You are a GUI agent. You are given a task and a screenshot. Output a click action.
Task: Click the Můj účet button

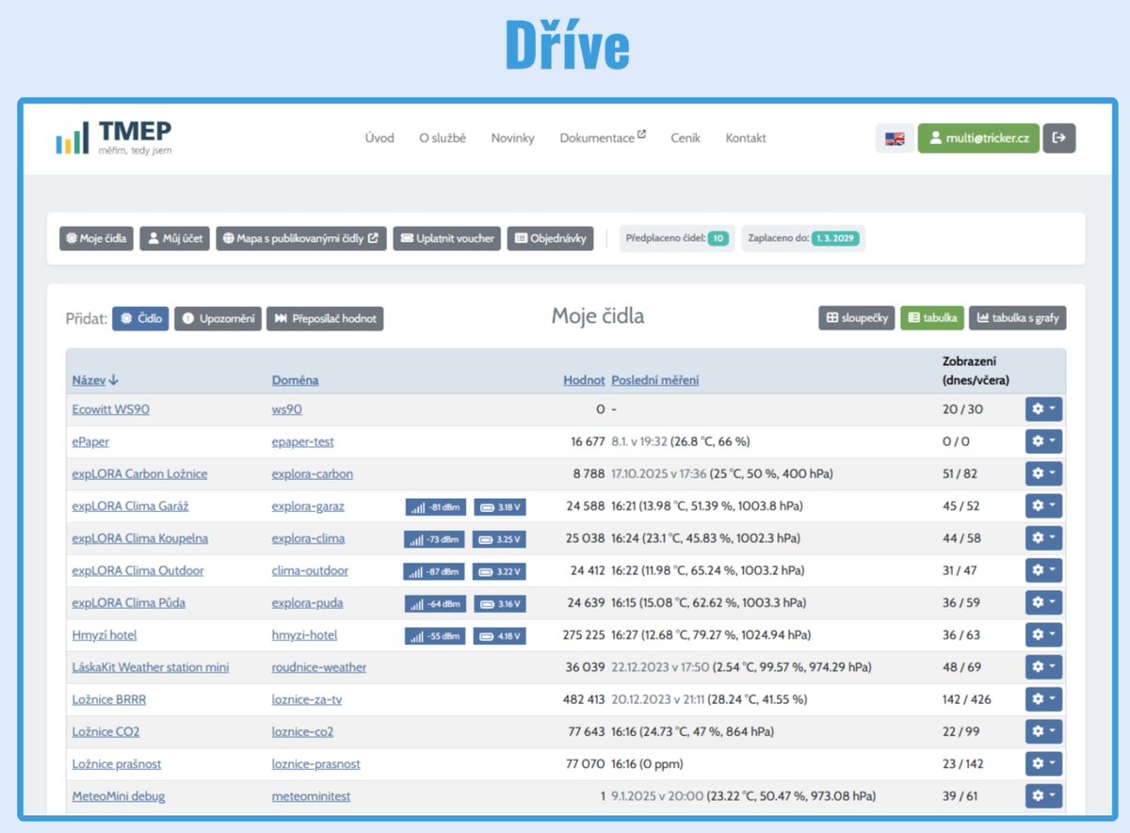(175, 238)
